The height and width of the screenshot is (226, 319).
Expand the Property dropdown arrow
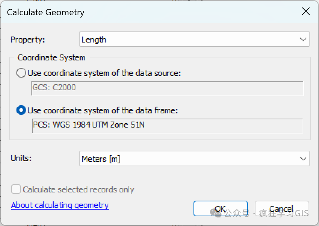303,40
